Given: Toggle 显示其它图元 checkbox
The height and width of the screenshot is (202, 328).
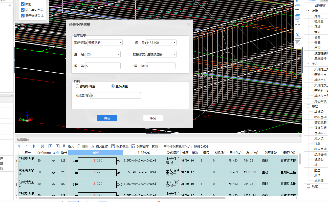Looking at the screenshot, I should [x=23, y=10].
